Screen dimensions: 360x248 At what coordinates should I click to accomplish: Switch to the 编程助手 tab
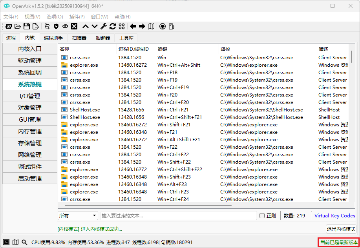(53, 38)
